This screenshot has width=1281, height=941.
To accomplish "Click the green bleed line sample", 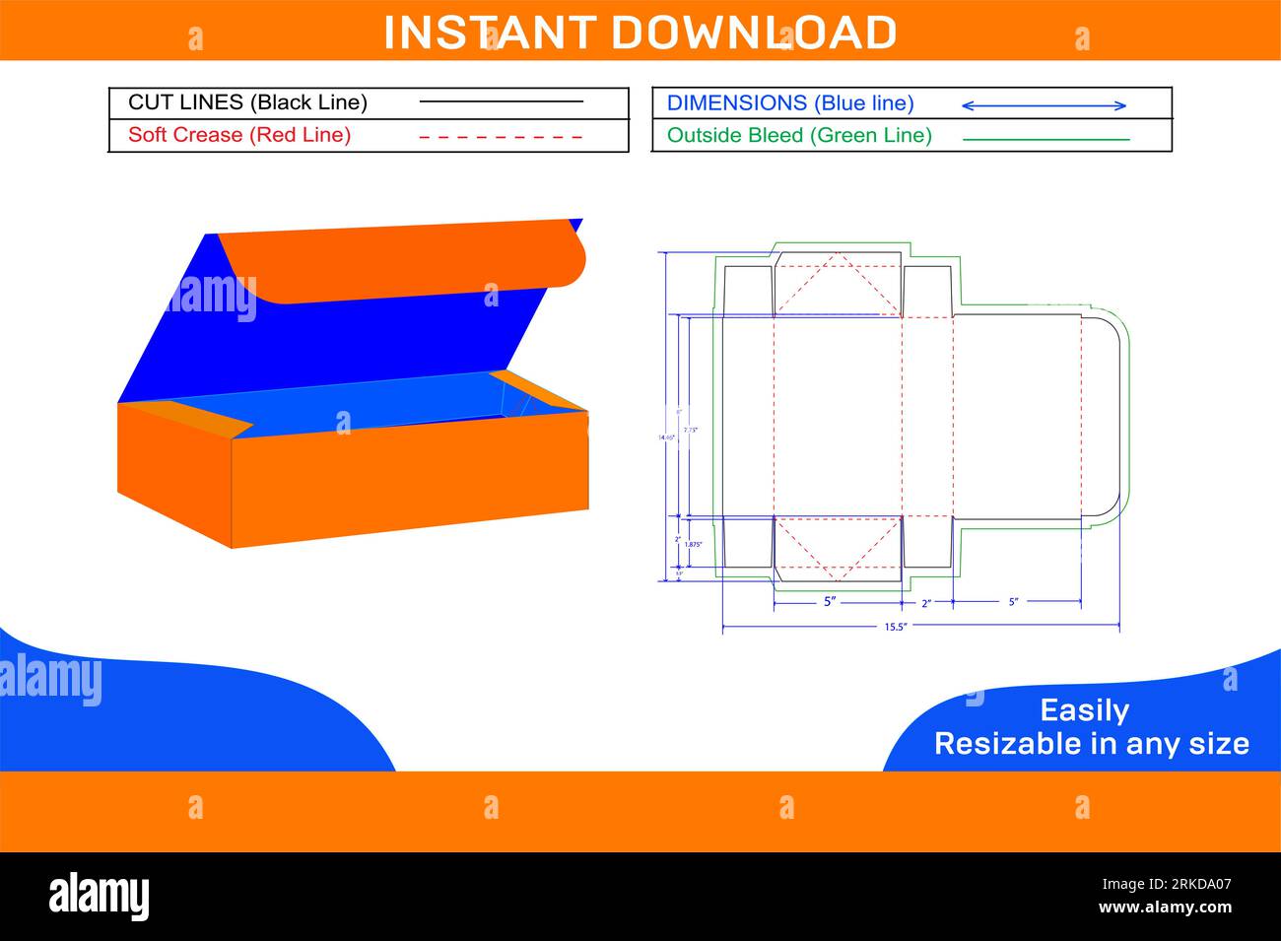I will coord(1045,139).
